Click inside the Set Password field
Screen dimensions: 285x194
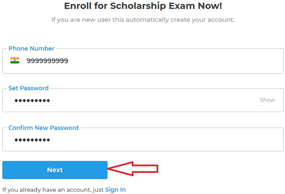pyautogui.click(x=149, y=100)
